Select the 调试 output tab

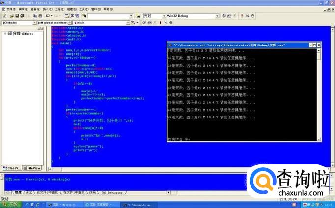(x=29, y=193)
